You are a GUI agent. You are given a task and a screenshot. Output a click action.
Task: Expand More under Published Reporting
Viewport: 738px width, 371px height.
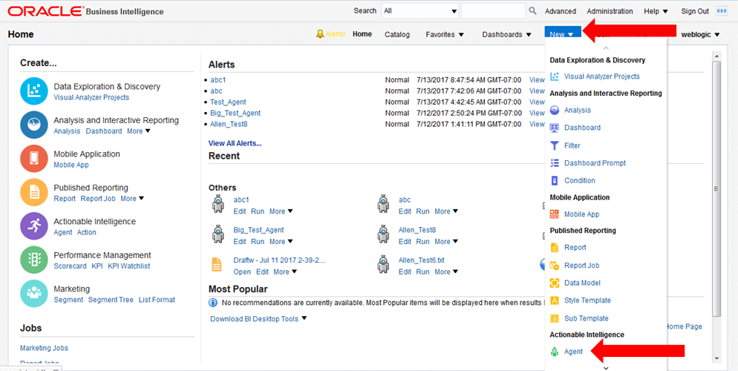[x=132, y=198]
